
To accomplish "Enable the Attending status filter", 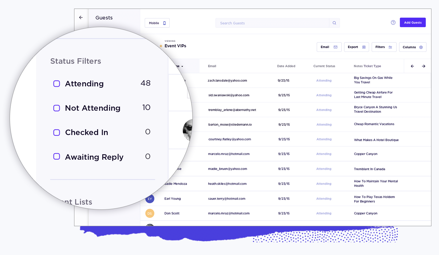I will tap(57, 84).
